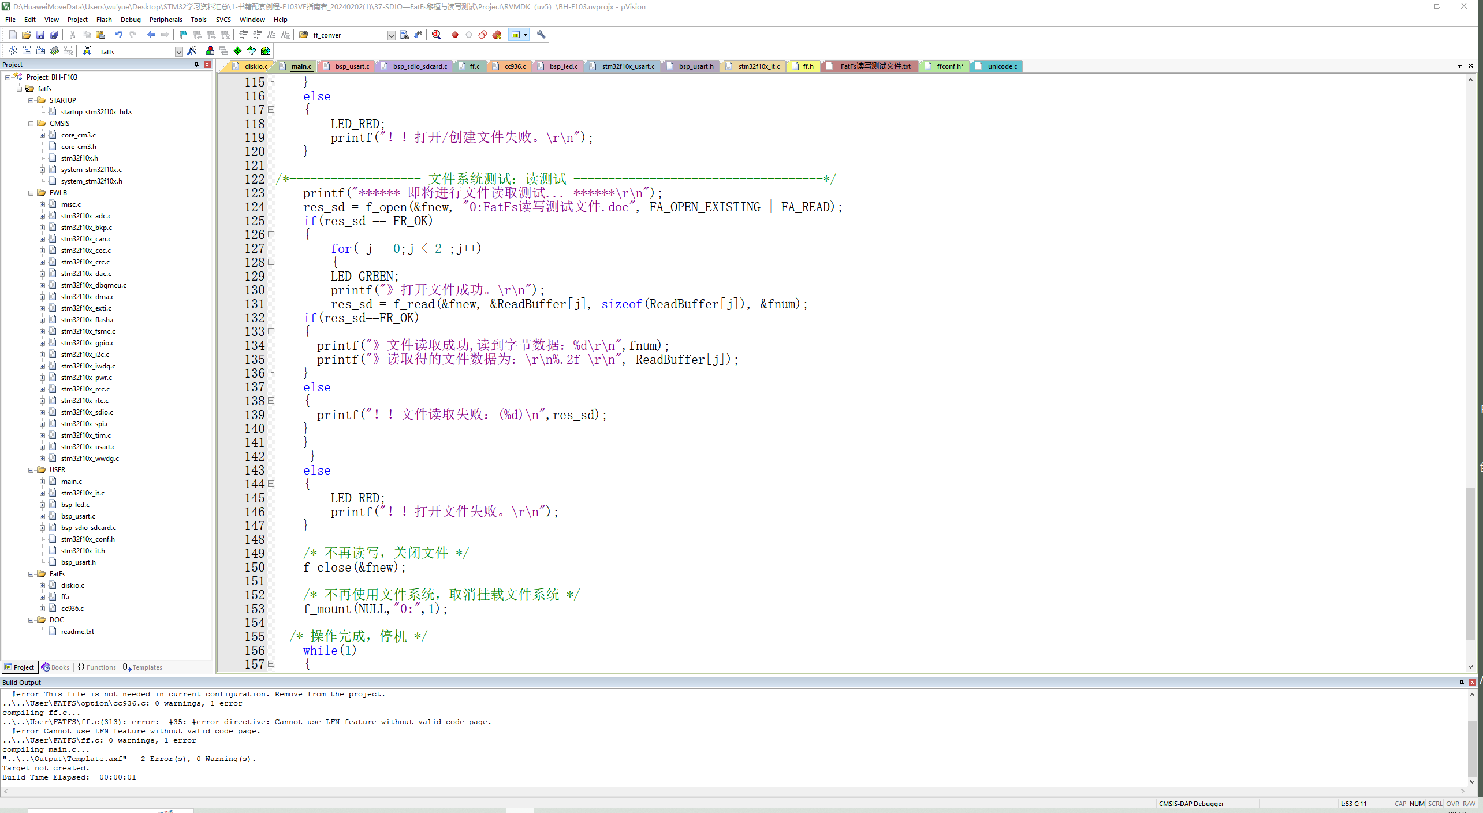Toggle pin on the Project panel
This screenshot has width=1483, height=813.
point(197,65)
